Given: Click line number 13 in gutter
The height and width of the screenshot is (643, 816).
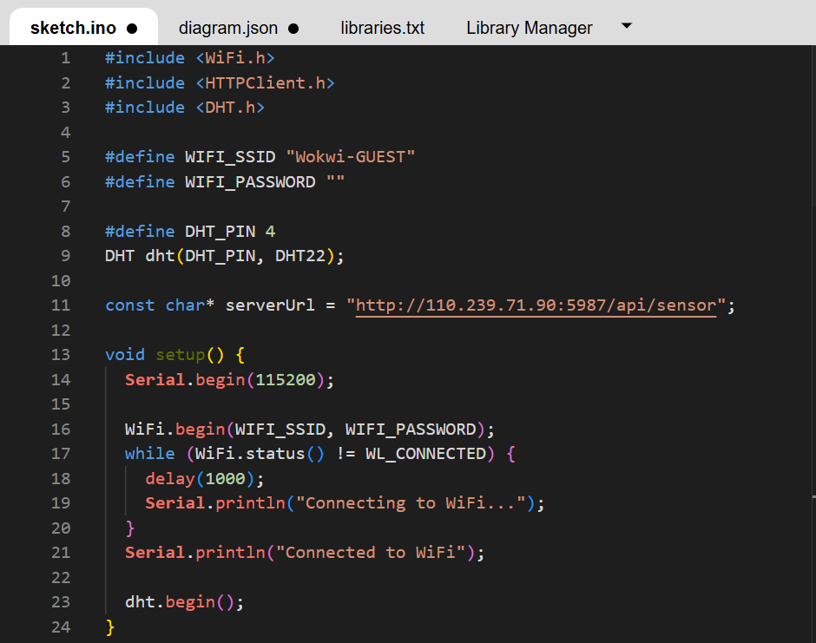Looking at the screenshot, I should pos(61,355).
